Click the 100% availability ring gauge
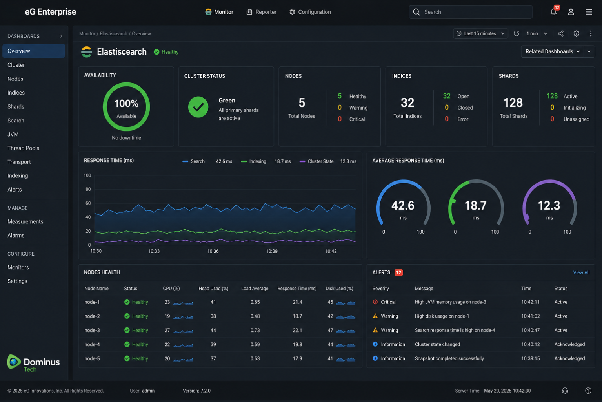This screenshot has height=402, width=602. click(x=126, y=106)
